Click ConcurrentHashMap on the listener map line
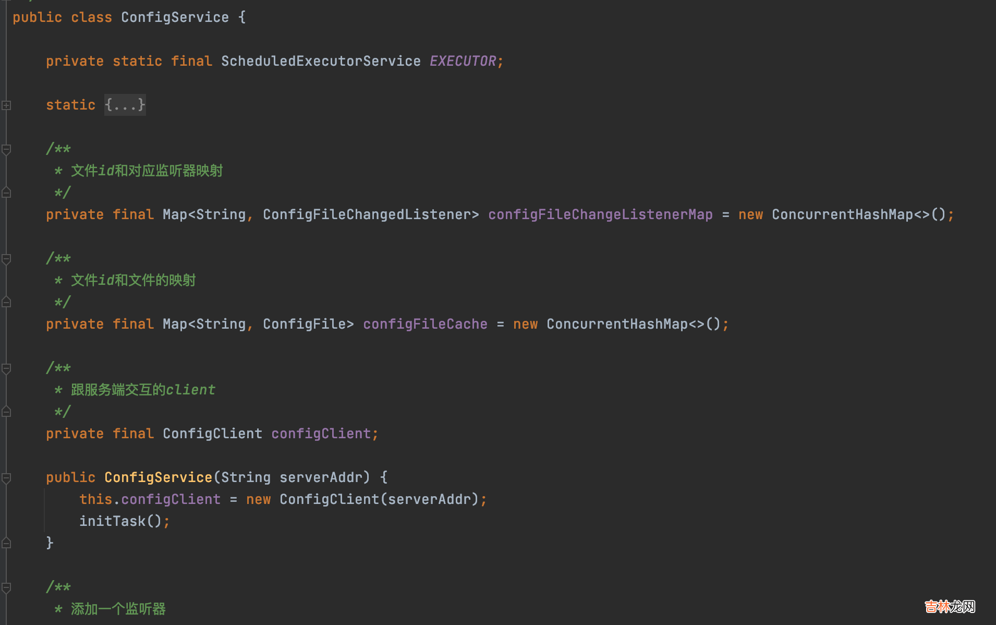This screenshot has height=625, width=996. 842,214
